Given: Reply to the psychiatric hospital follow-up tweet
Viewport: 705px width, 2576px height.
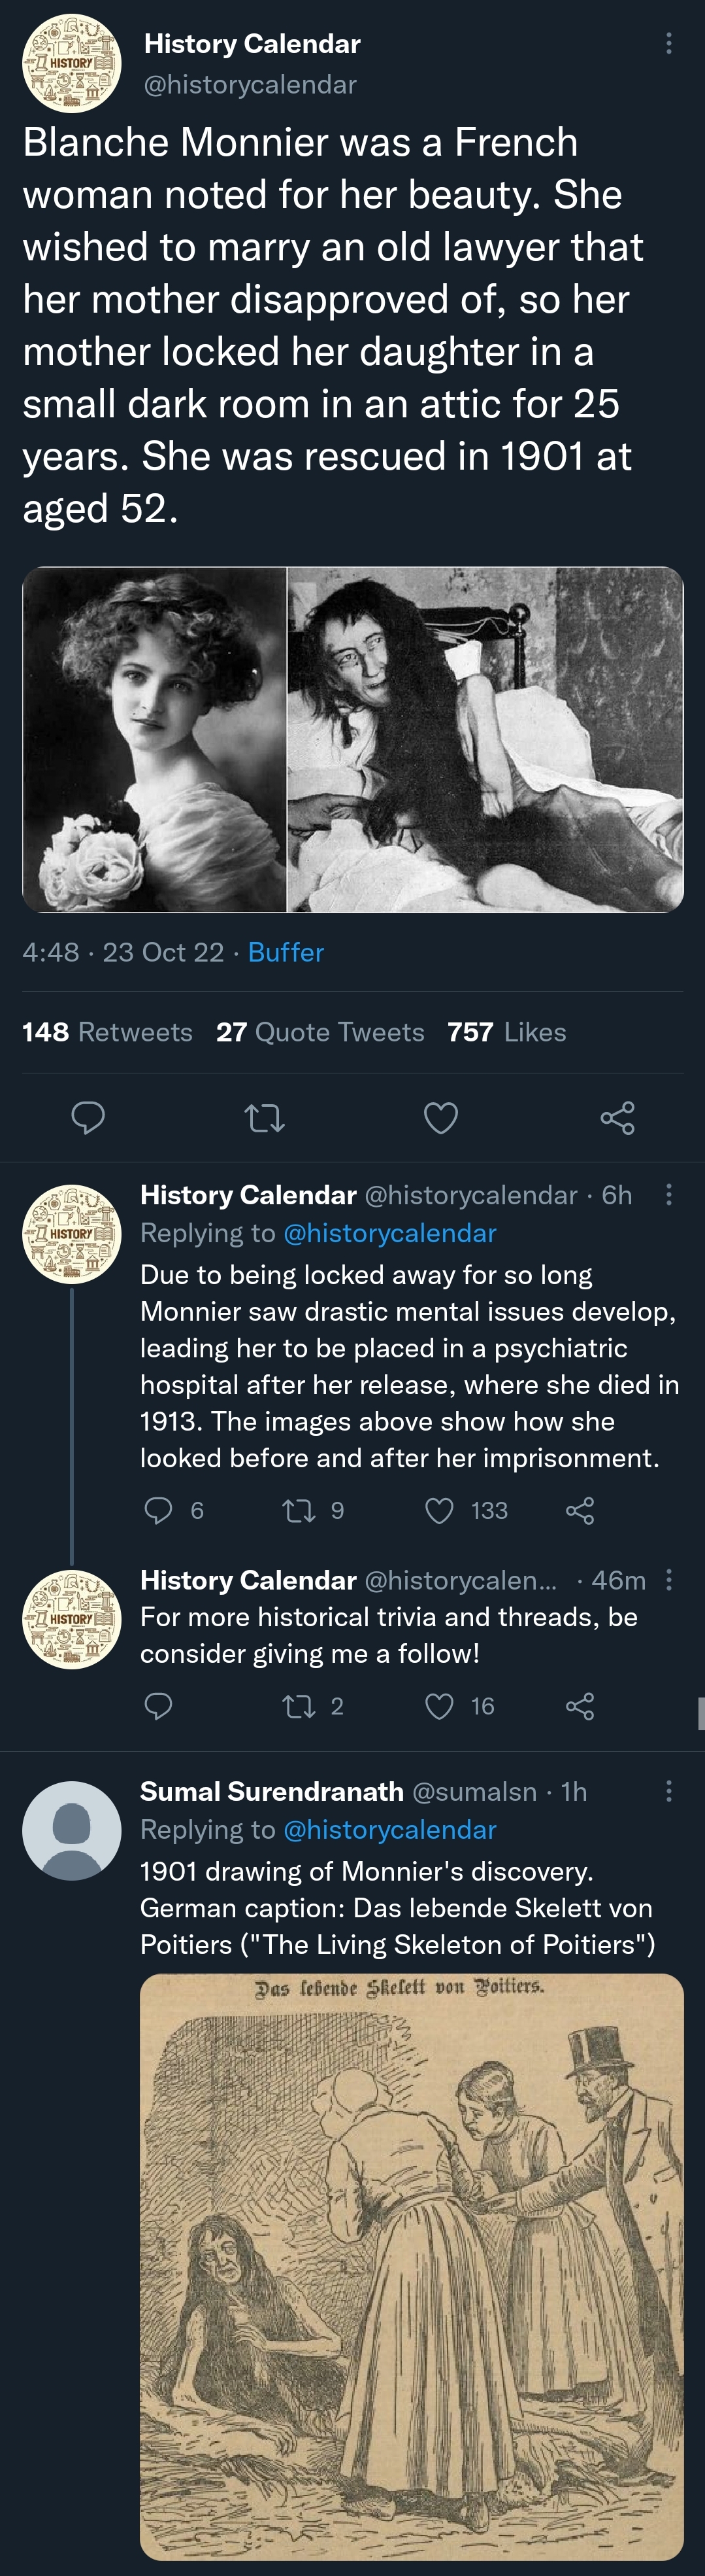Looking at the screenshot, I should 159,1509.
